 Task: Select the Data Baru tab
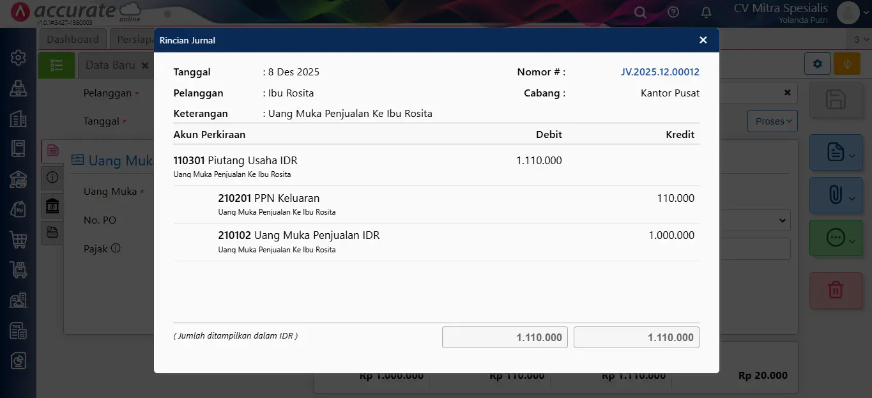click(111, 65)
